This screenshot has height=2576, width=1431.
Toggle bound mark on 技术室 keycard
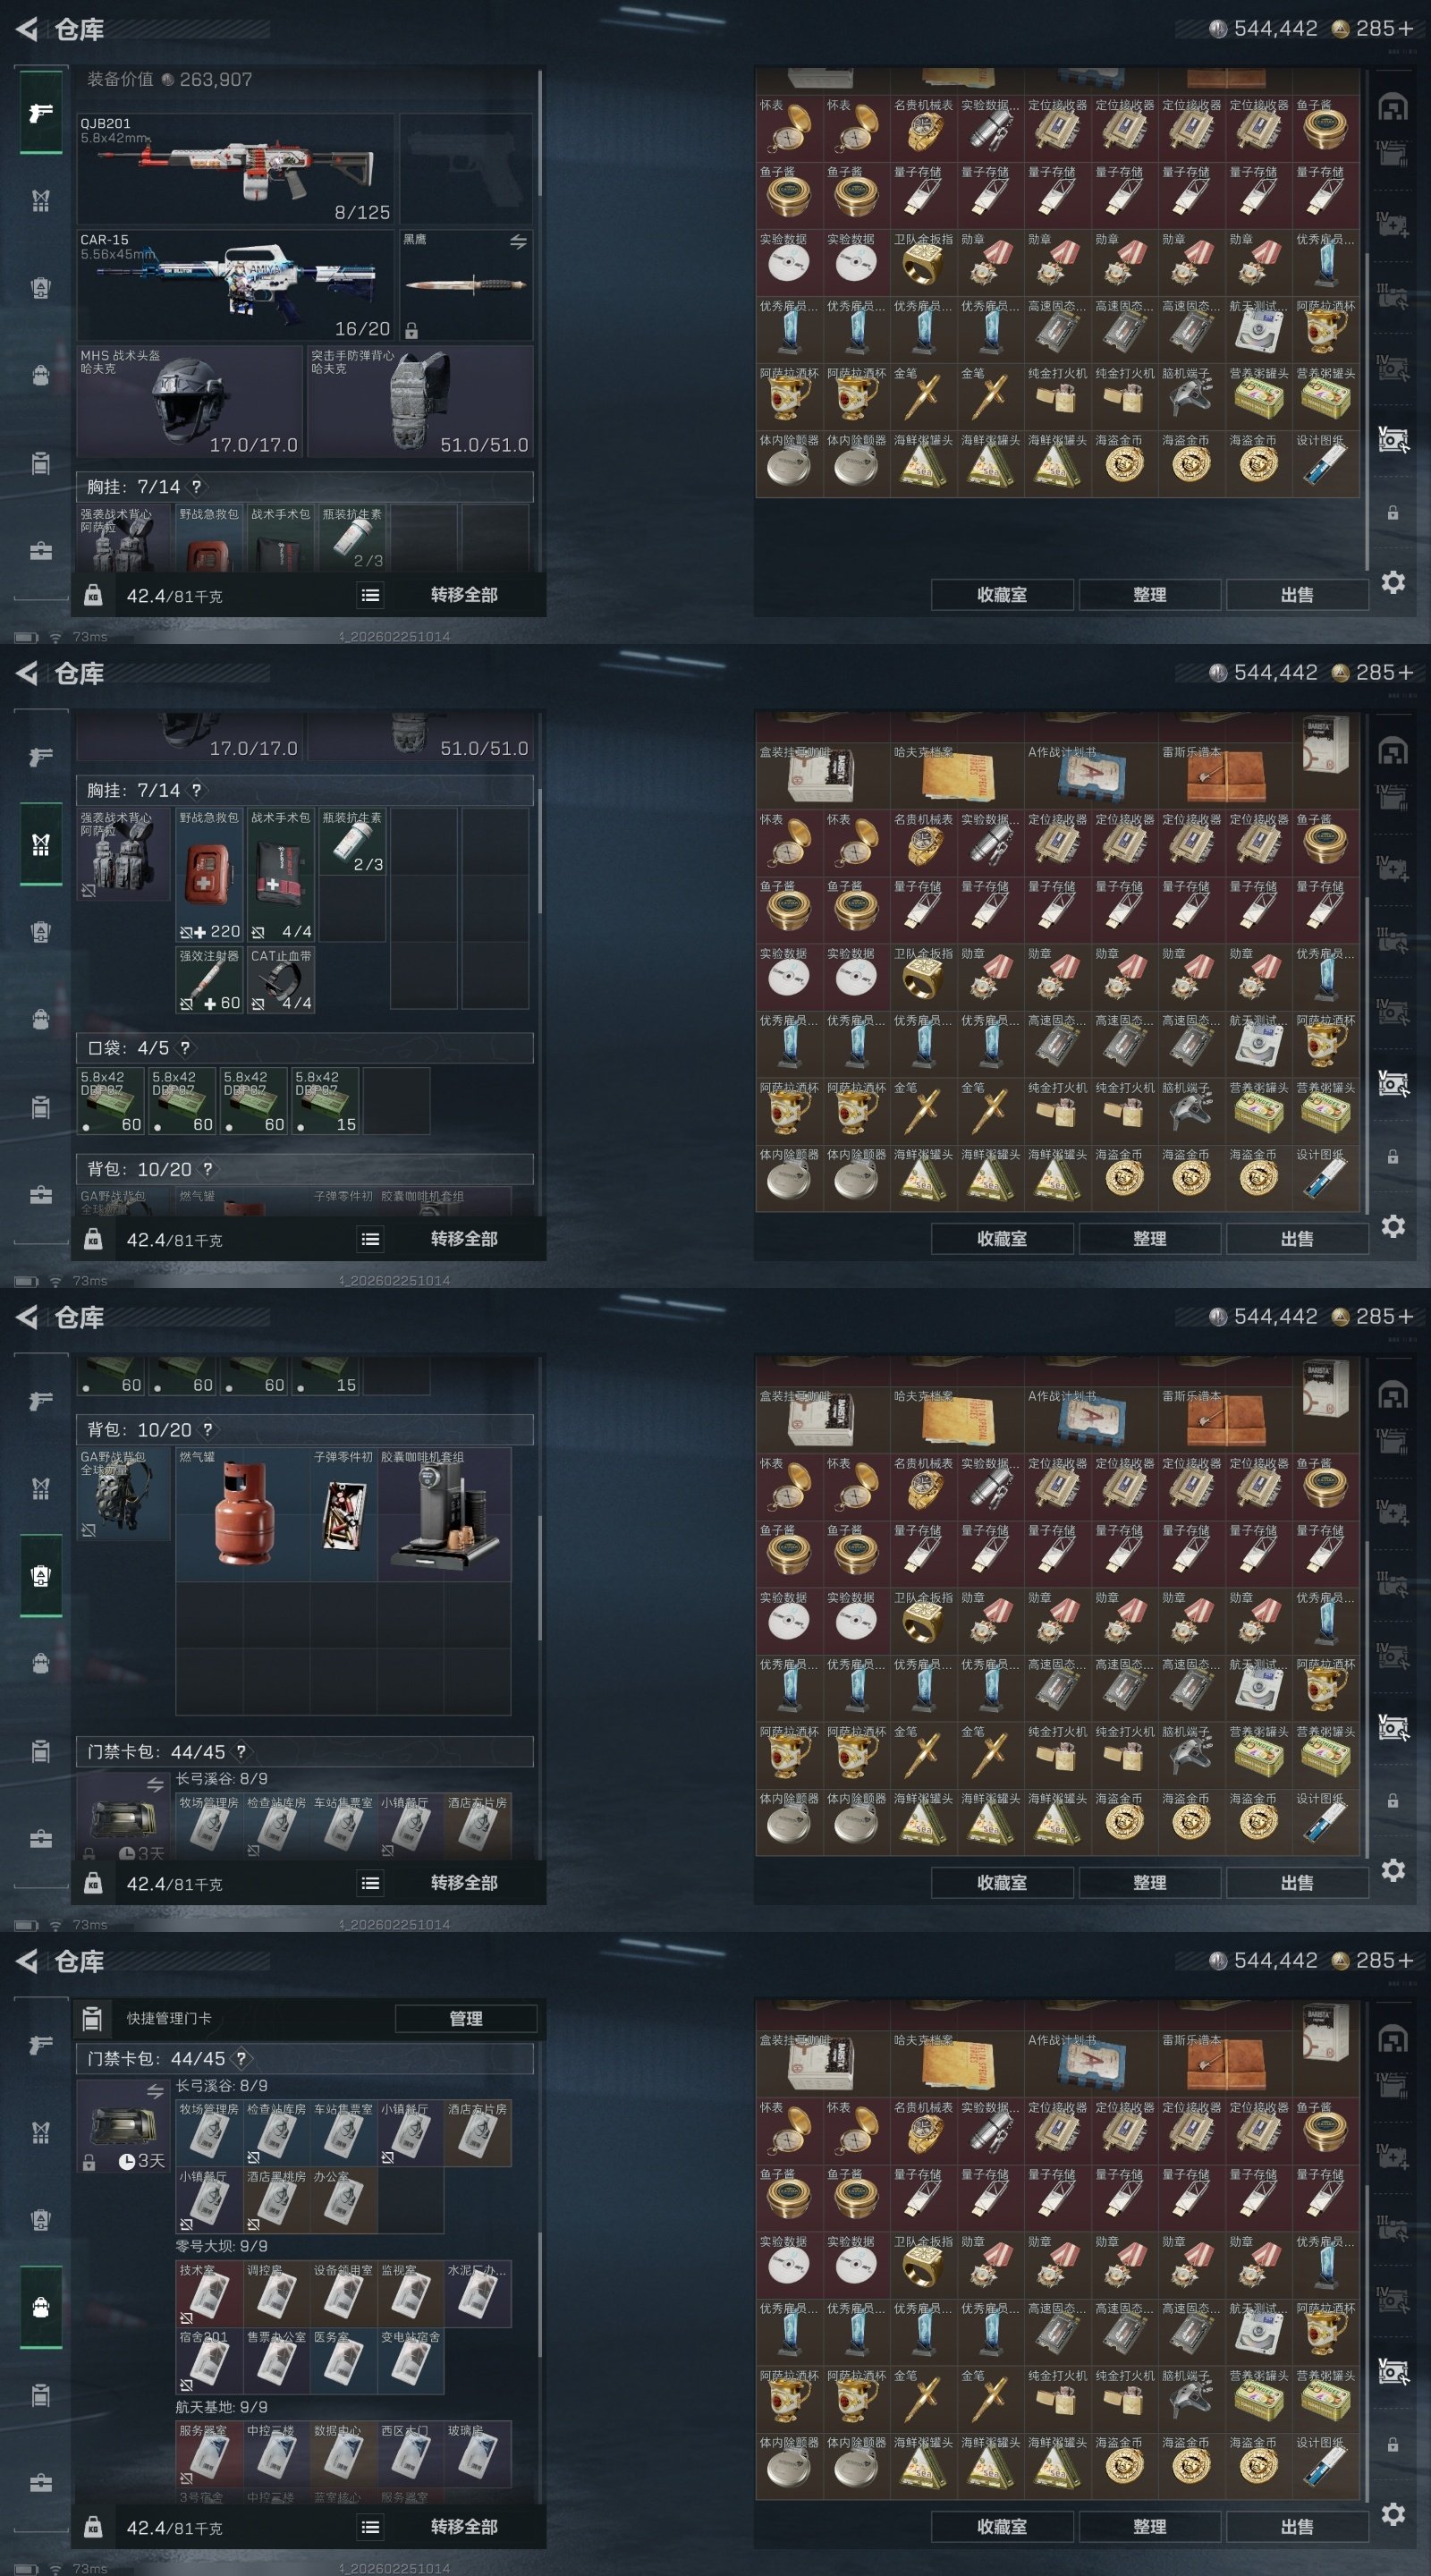pos(186,2317)
